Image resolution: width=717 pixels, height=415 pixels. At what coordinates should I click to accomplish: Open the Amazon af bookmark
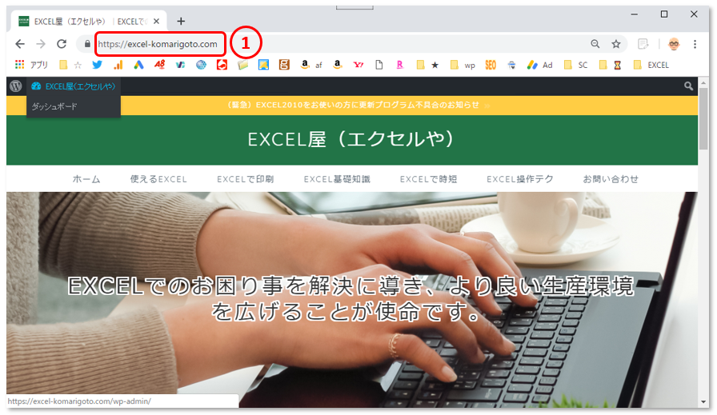click(311, 65)
